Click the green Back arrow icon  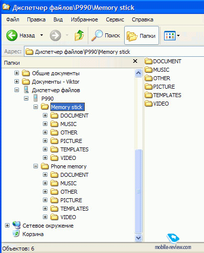11,35
